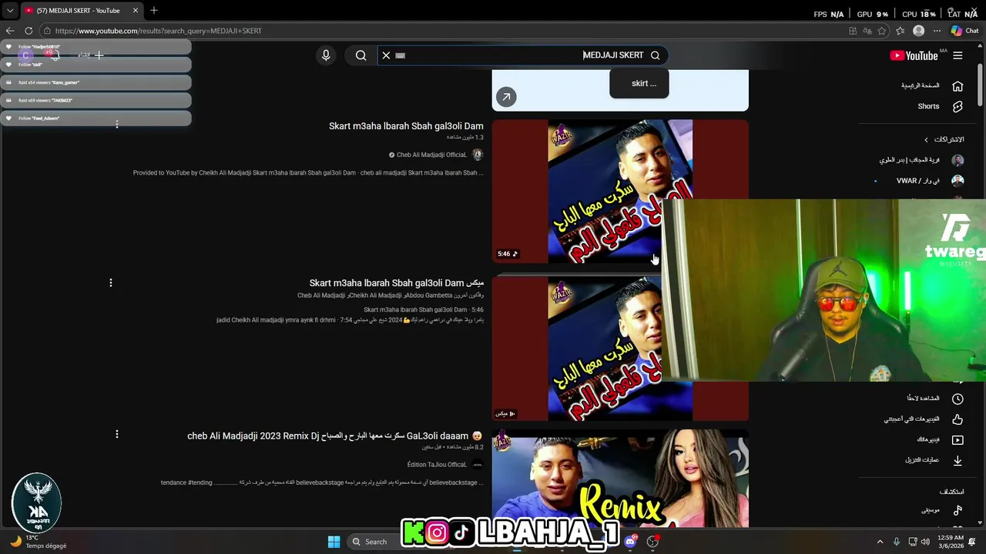This screenshot has width=986, height=554.
Task: Open the taskbar volume speaker icon
Action: (x=925, y=542)
